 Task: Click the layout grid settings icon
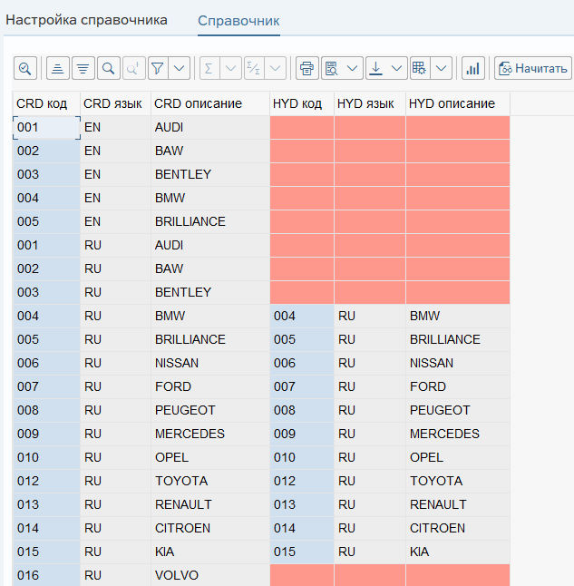[x=418, y=68]
